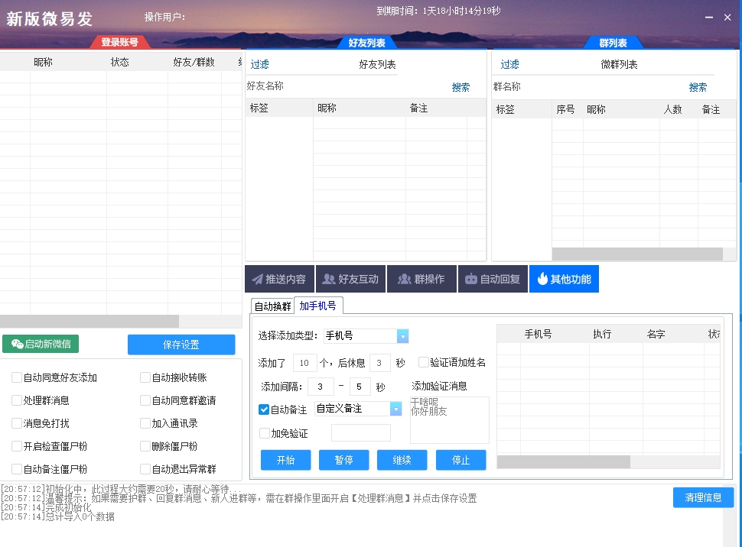
Task: Click the 保存设置 save settings button
Action: pyautogui.click(x=181, y=345)
